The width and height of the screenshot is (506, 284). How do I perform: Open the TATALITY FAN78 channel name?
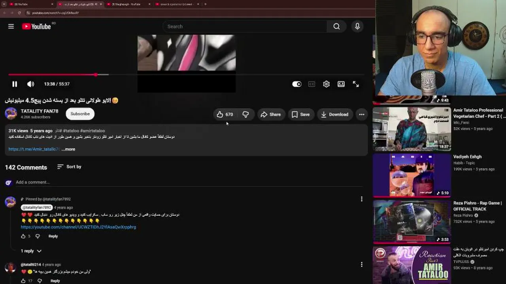40,111
